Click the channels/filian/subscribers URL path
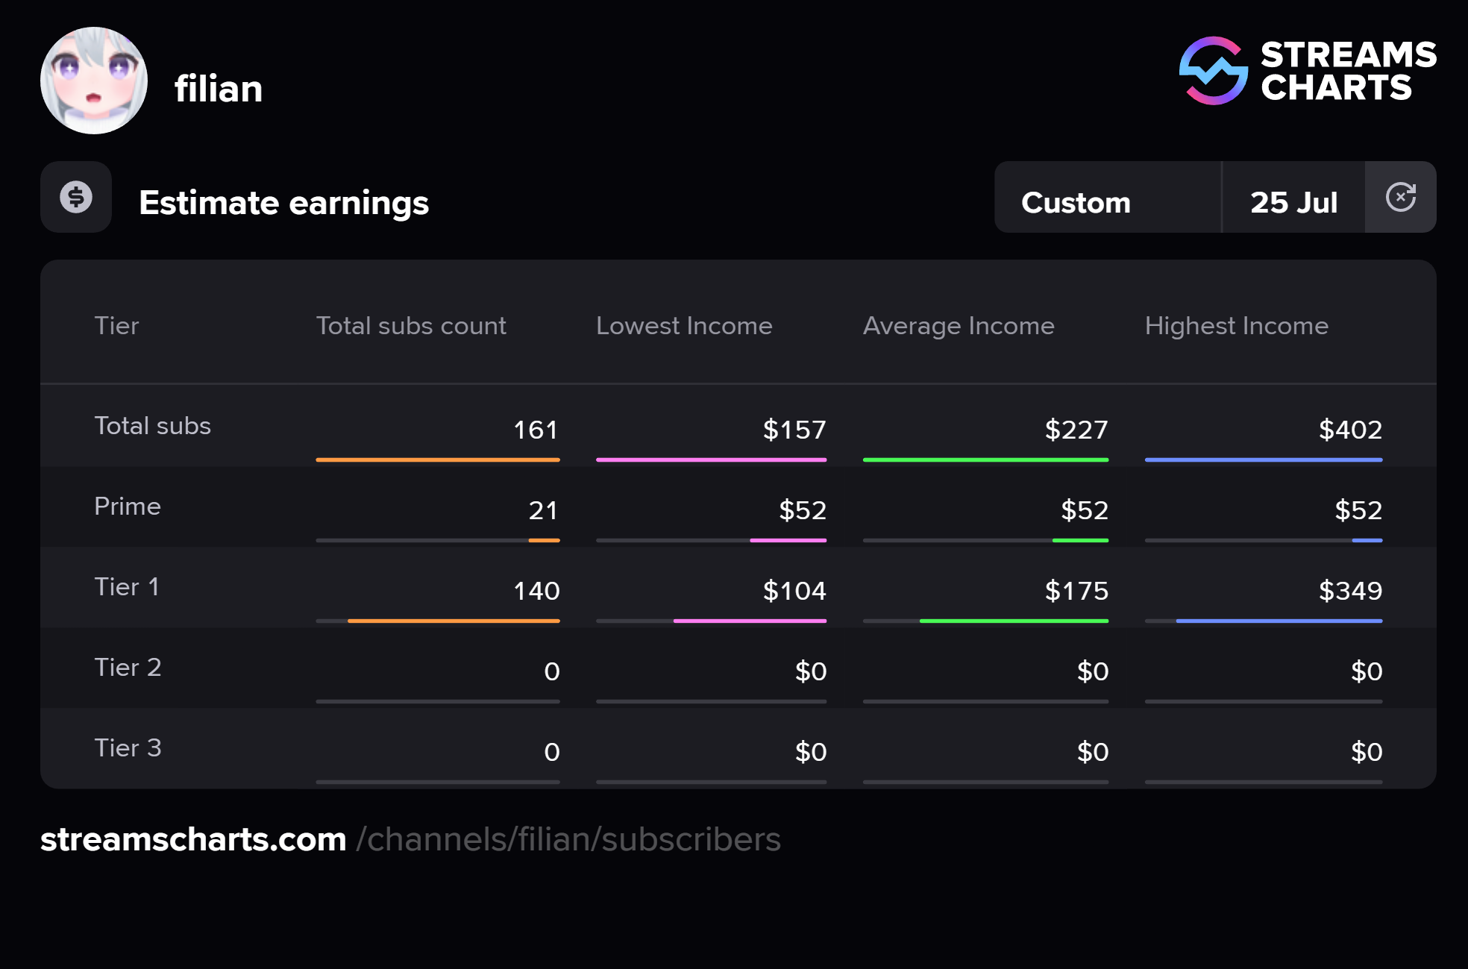 click(568, 839)
